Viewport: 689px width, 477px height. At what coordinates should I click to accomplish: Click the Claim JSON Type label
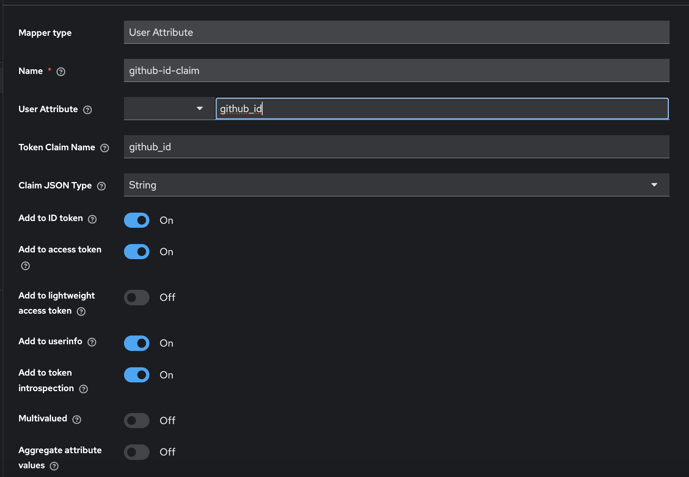click(55, 186)
